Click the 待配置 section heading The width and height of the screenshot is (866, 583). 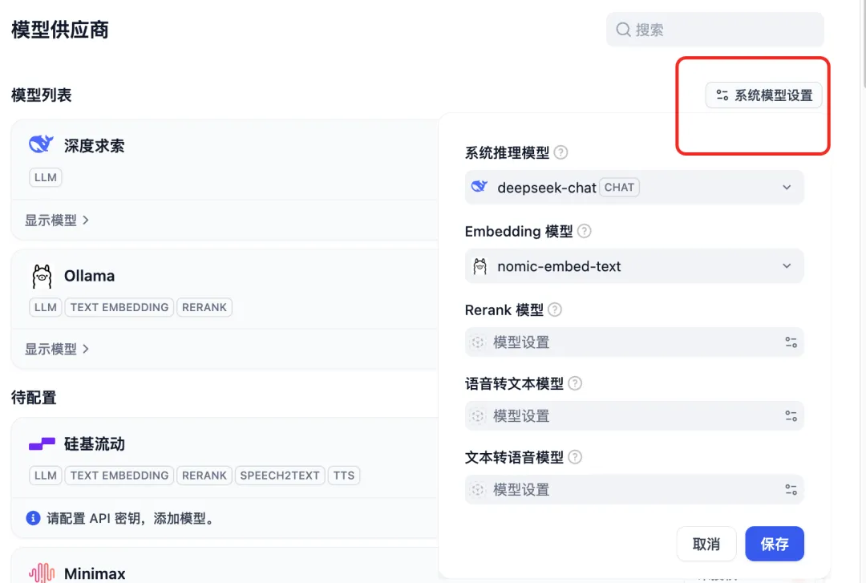[34, 397]
